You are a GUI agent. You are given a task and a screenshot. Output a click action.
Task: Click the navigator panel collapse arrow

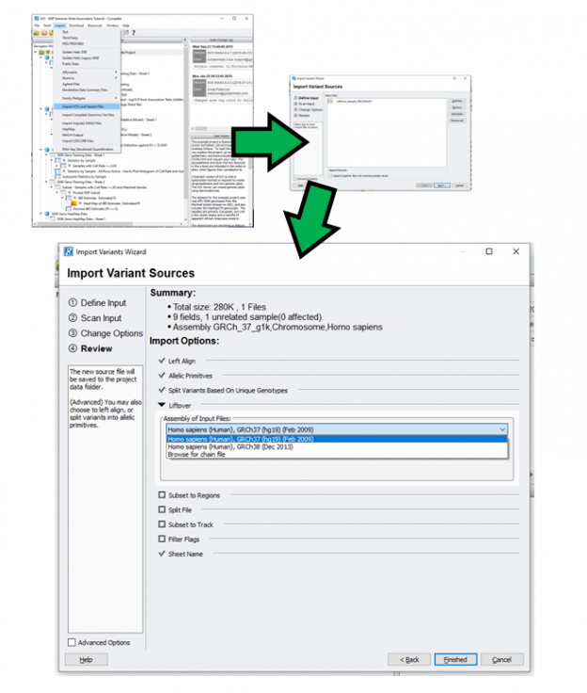tap(185, 40)
